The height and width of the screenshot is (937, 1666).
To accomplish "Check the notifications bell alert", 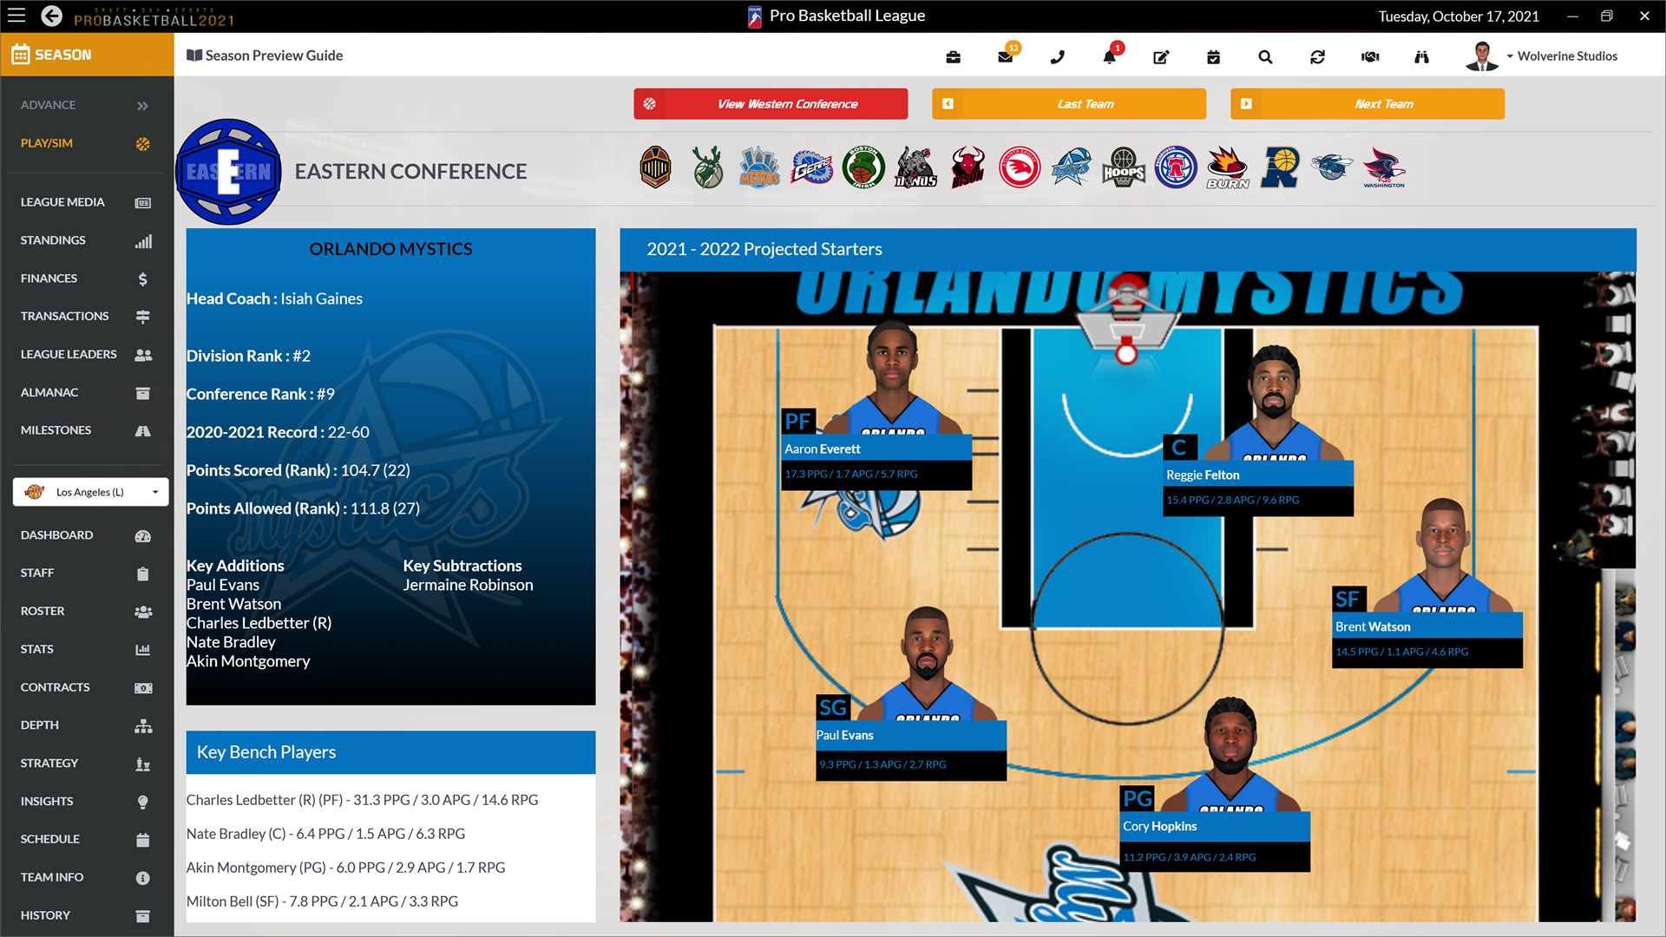I will coord(1109,56).
